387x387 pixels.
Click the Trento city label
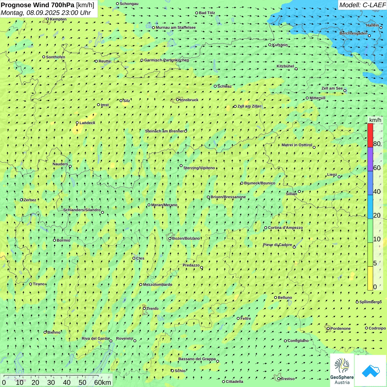click(x=153, y=308)
